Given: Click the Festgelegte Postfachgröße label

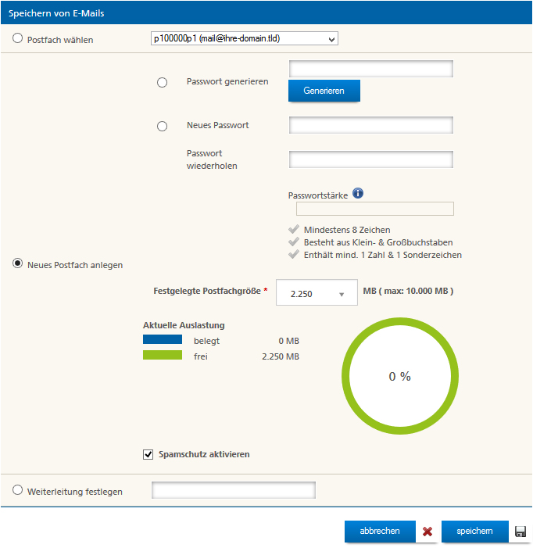Looking at the screenshot, I should [207, 291].
